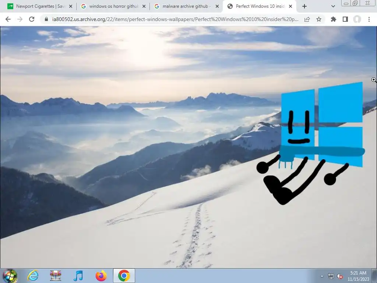
Task: Zoom into the wallpaper image
Action: [x=188, y=147]
